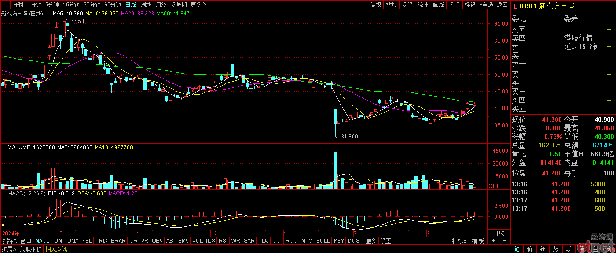Select the VOL-TDX indicator tab
Screen dimensions: 616x253
click(x=204, y=241)
